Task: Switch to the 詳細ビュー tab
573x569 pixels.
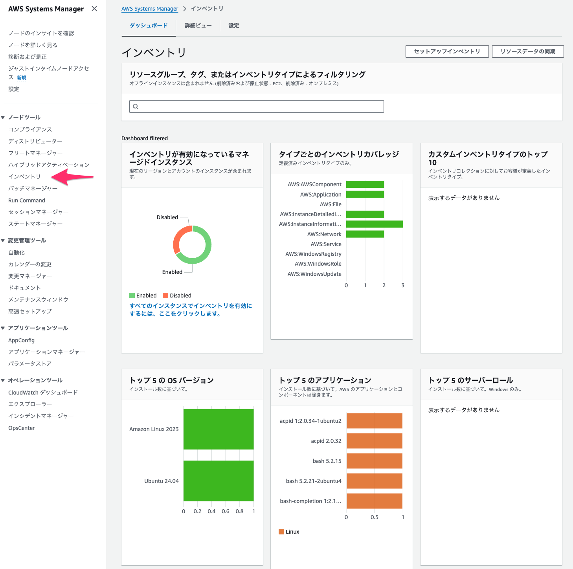Action: coord(198,26)
